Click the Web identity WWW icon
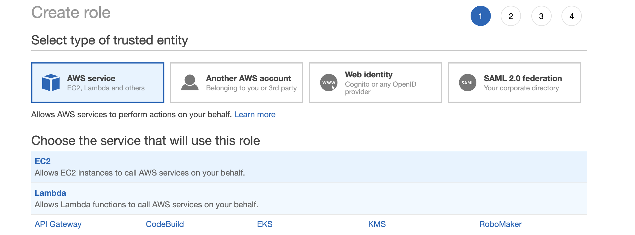Screen dimensions: 635x235 tap(328, 83)
